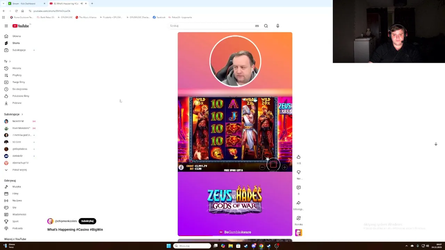The image size is (445, 250).
Task: Expand the Ty section chevron
Action: click(x=10, y=61)
